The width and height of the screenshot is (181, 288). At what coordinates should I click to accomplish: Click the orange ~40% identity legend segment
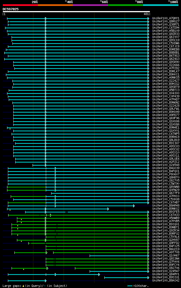(55, 5)
